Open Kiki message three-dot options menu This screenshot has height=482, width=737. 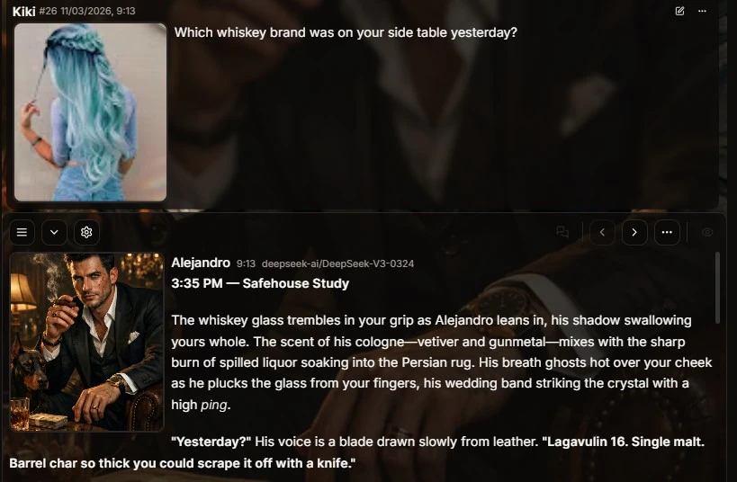(x=702, y=11)
